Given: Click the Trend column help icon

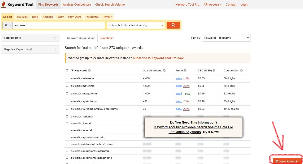Looking at the screenshot, I should [185, 71].
